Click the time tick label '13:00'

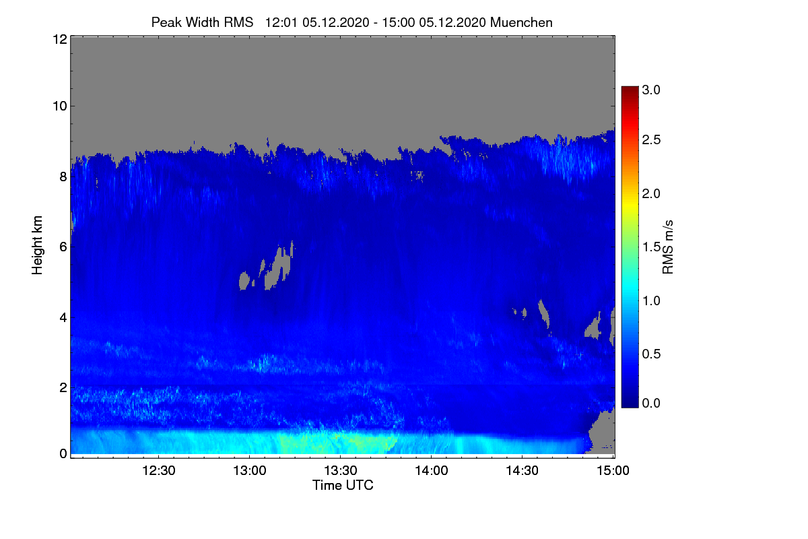point(250,470)
